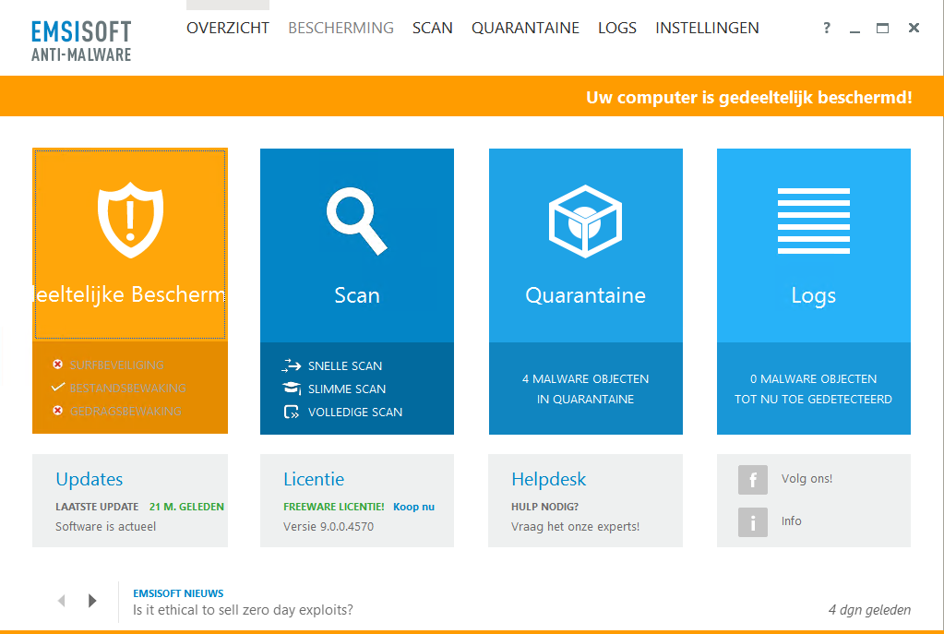Click the 4 MALWARE OBJECTEN IN QUARANTAINE text
This screenshot has width=944, height=634.
(x=585, y=389)
